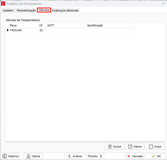Click the Identificação column header
The image size is (167, 160).
click(110, 25)
